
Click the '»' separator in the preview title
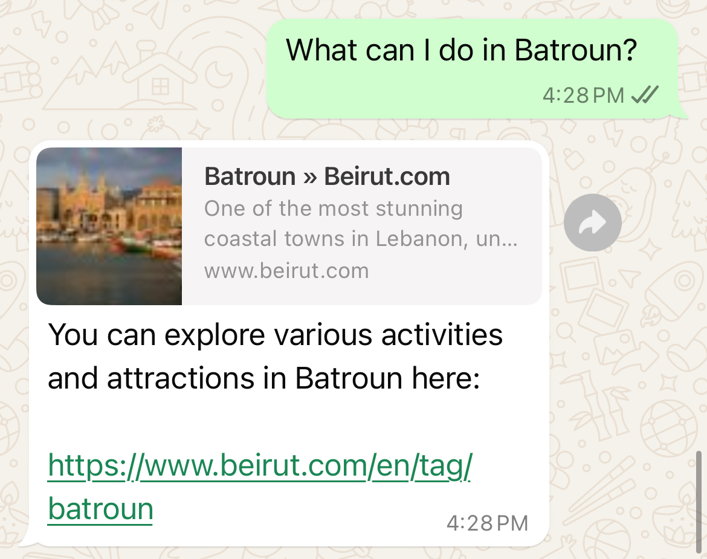310,177
